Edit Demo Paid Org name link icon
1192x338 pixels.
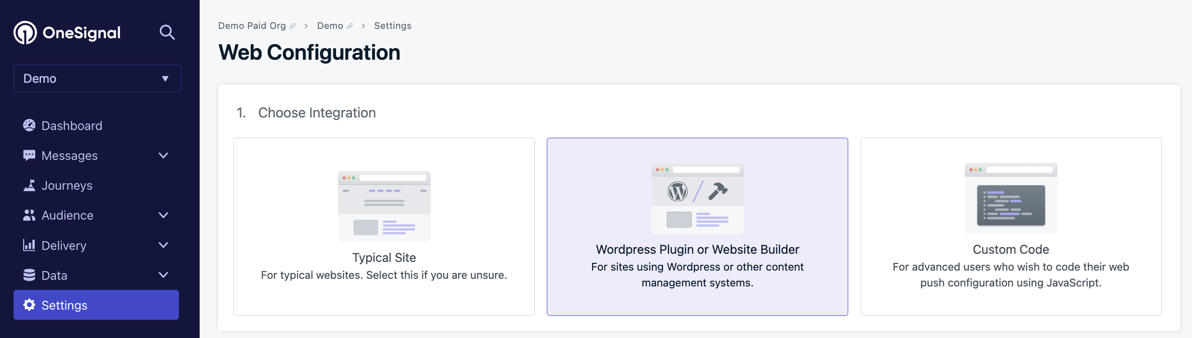(x=292, y=26)
